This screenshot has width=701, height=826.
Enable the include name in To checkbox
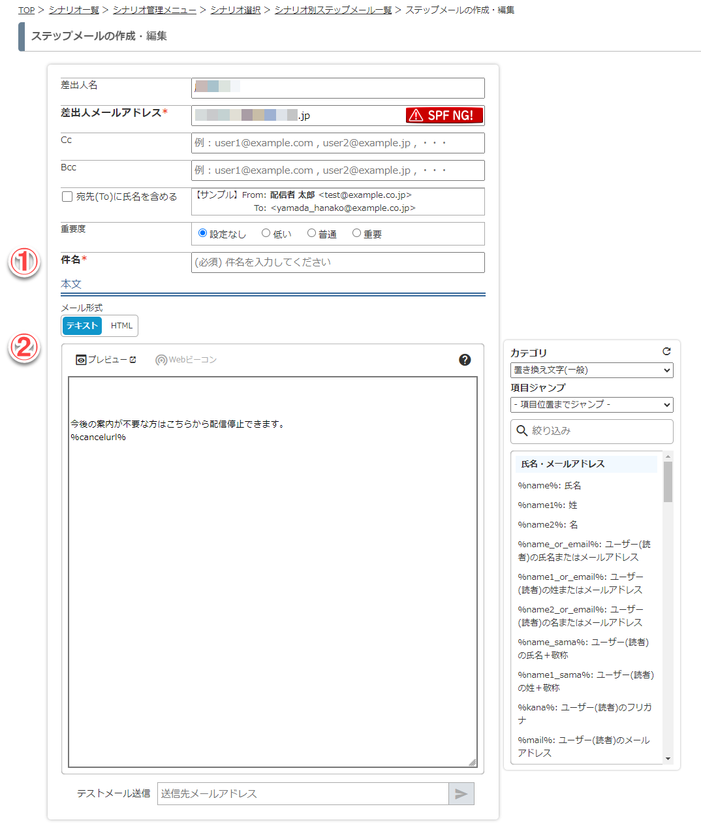point(67,197)
